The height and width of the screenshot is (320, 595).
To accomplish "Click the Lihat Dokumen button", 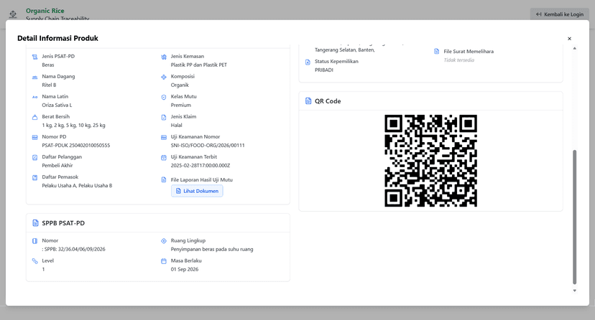I will 197,191.
